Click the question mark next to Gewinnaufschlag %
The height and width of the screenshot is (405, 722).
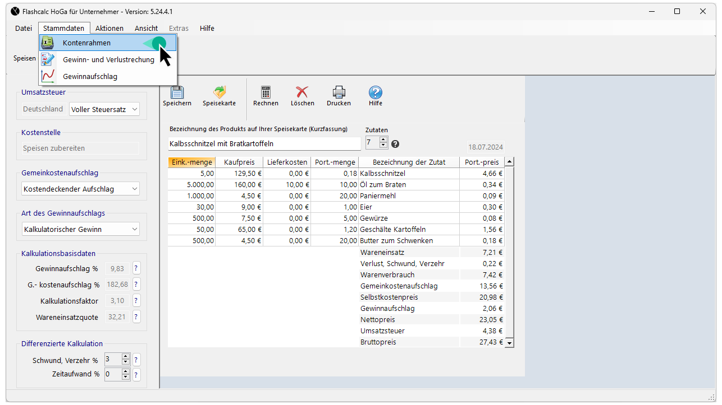[x=136, y=268]
